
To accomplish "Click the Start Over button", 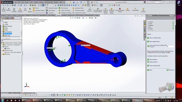I will pos(170,70).
